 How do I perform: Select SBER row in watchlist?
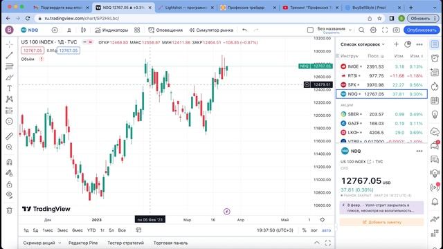(381, 114)
